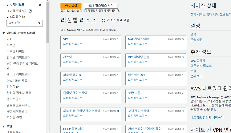Open the 포럼 link
The height and width of the screenshot is (133, 231).
(x=193, y=71)
